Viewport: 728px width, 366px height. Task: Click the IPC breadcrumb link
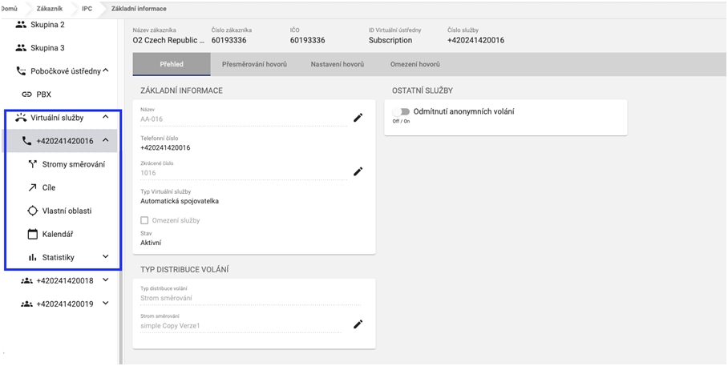pyautogui.click(x=87, y=6)
